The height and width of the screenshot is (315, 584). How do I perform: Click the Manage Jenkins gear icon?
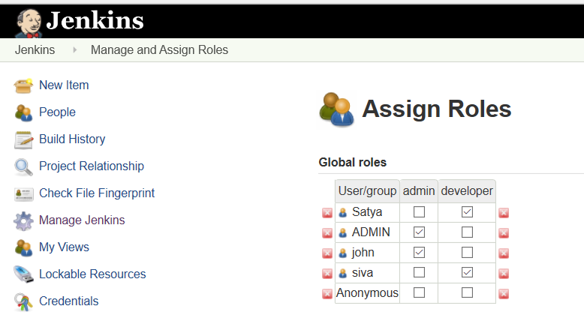tap(24, 220)
